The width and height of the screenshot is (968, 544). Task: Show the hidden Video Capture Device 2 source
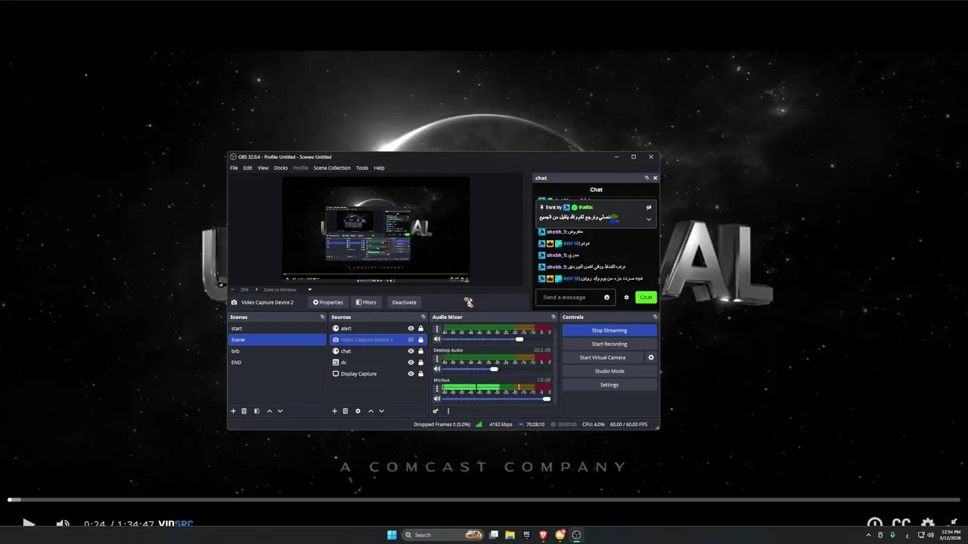click(x=411, y=340)
